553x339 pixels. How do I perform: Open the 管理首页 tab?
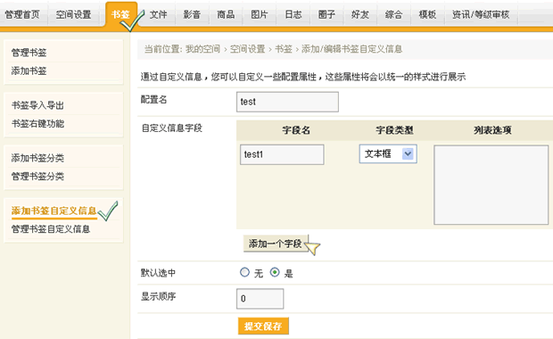tap(22, 14)
